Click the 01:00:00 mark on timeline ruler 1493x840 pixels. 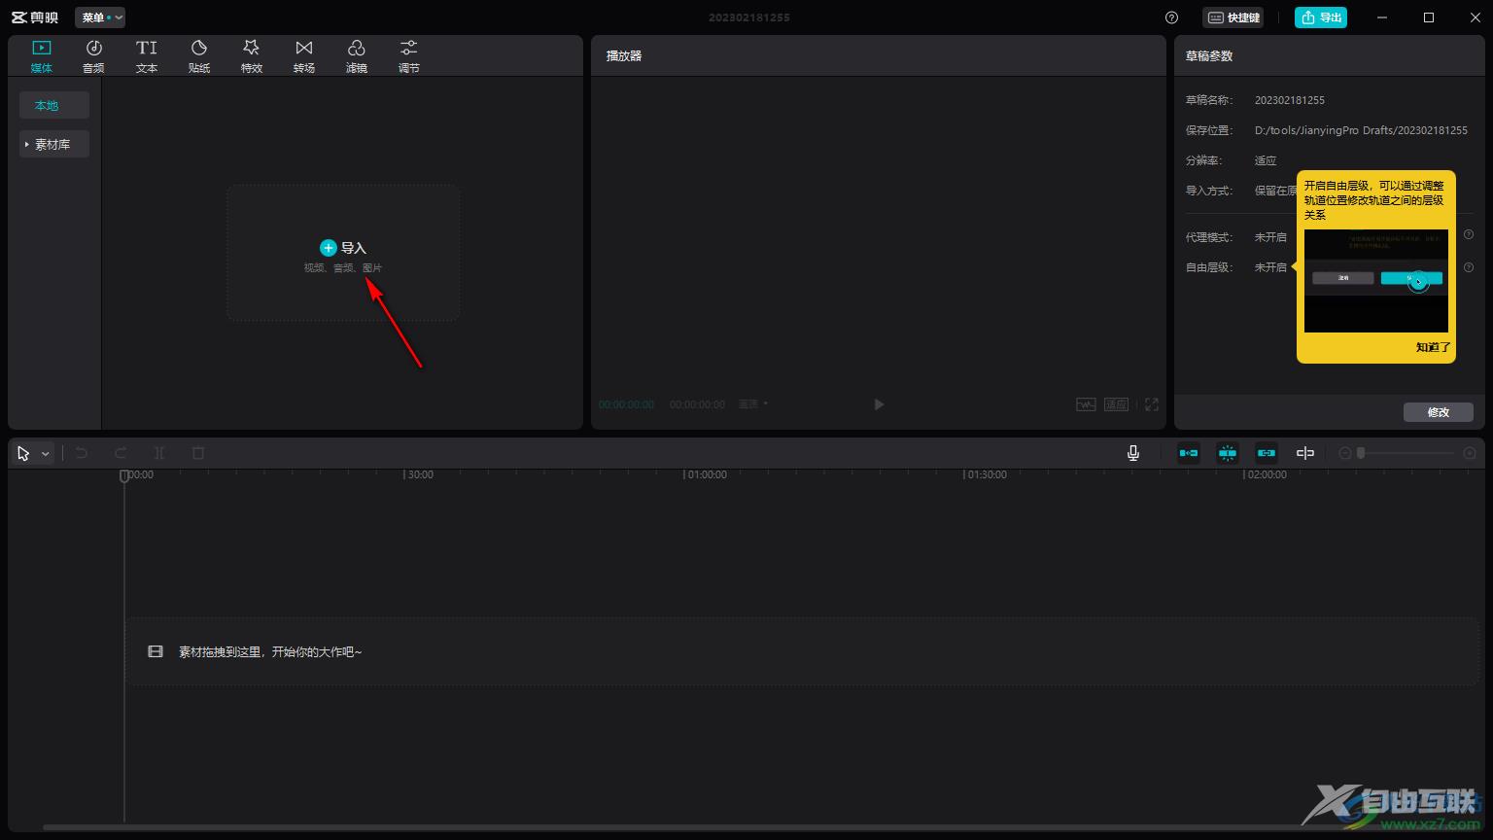point(707,474)
